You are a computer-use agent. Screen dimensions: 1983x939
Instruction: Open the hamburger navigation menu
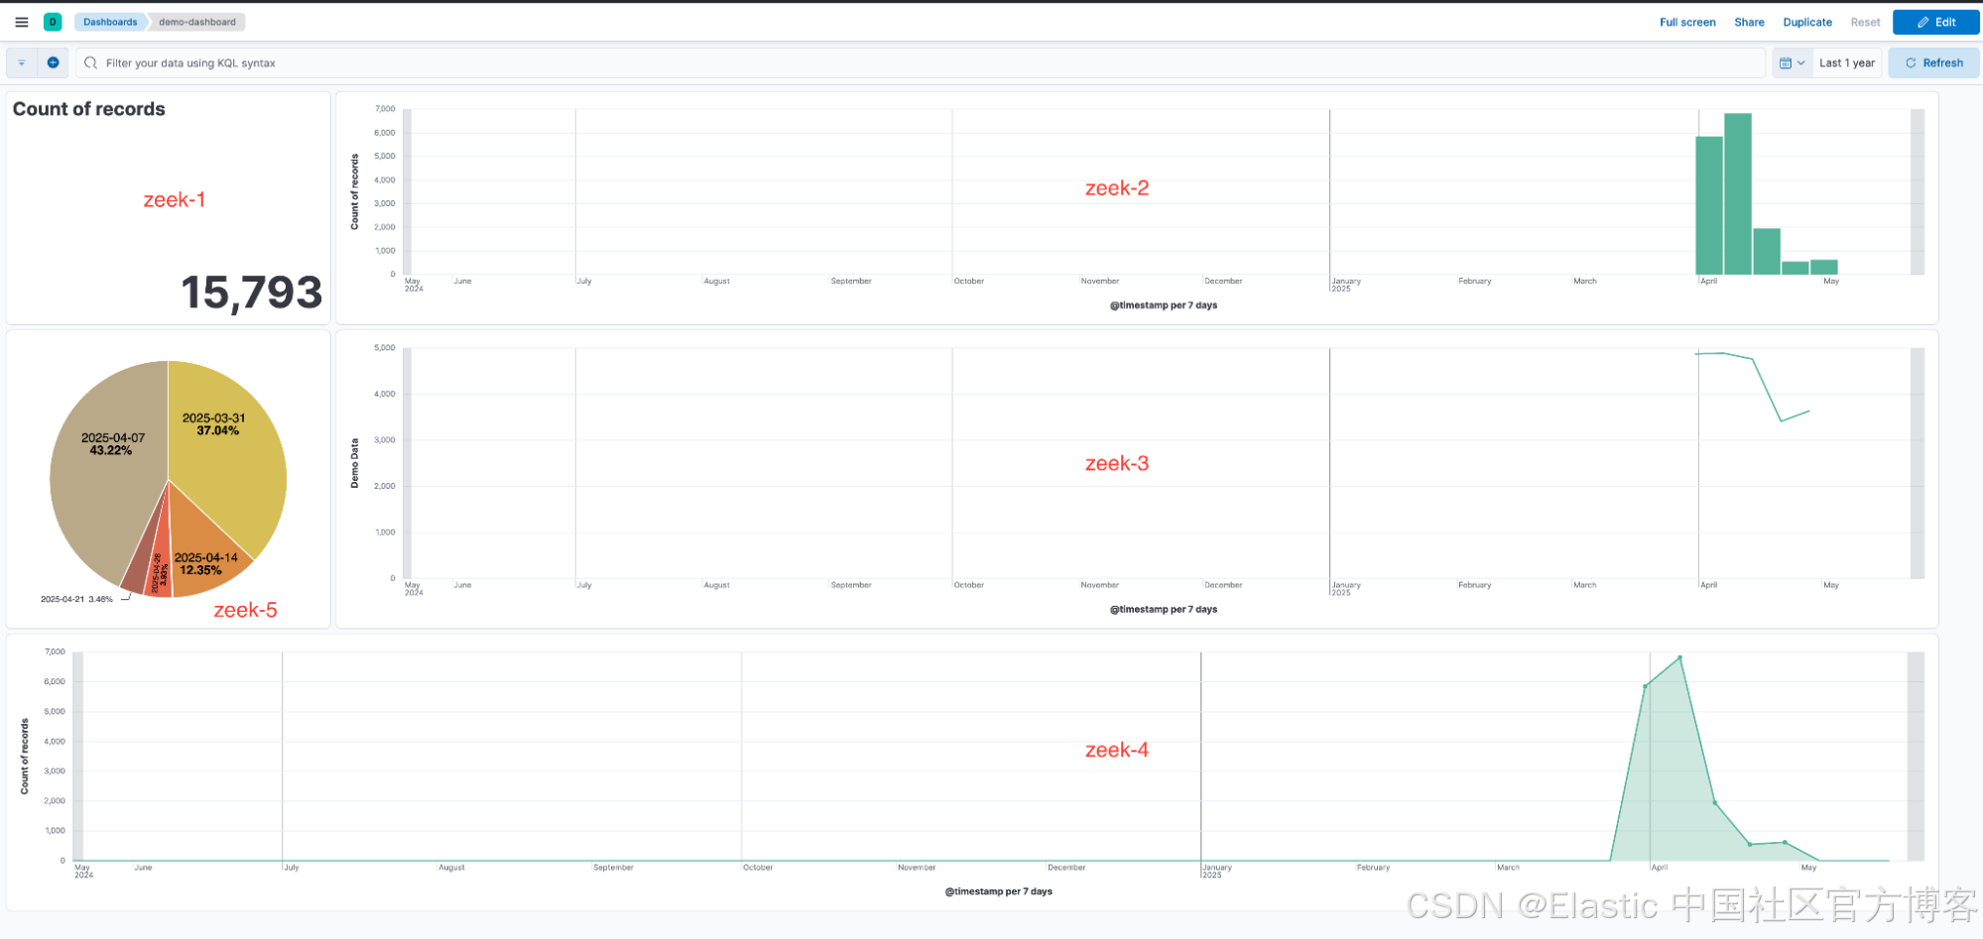[x=22, y=22]
